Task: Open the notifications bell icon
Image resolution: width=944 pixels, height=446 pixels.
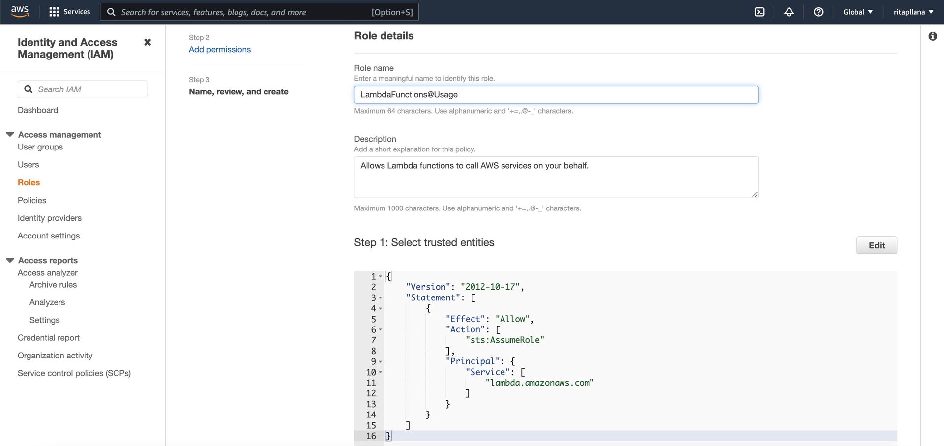Action: 789,12
